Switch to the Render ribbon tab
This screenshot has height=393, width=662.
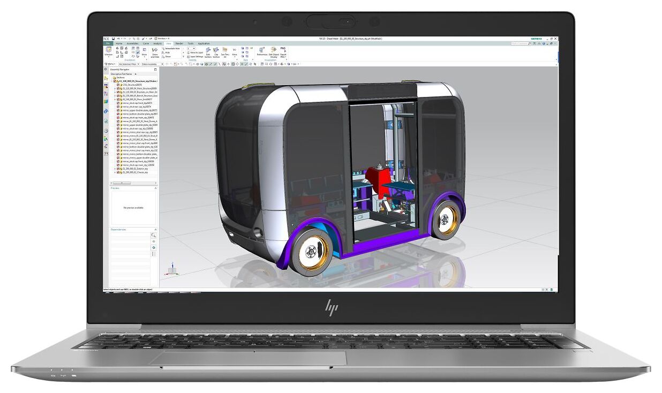[x=179, y=43]
